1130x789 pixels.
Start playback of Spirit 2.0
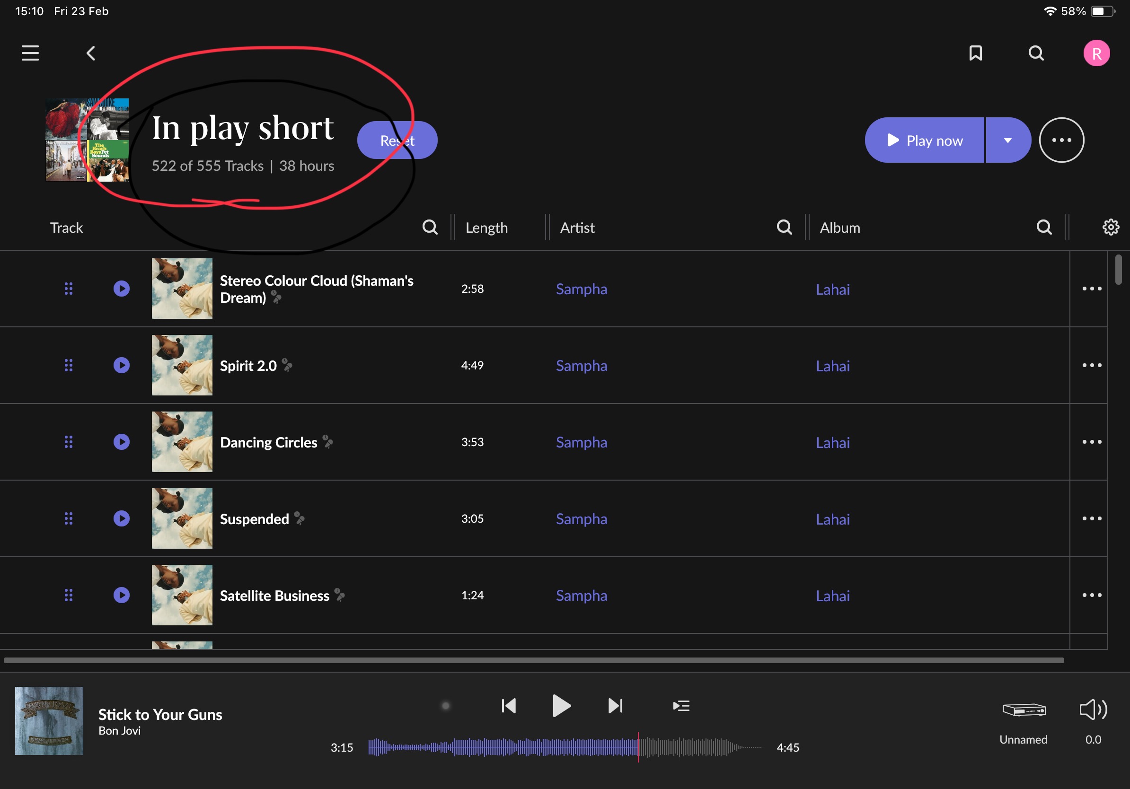click(121, 365)
